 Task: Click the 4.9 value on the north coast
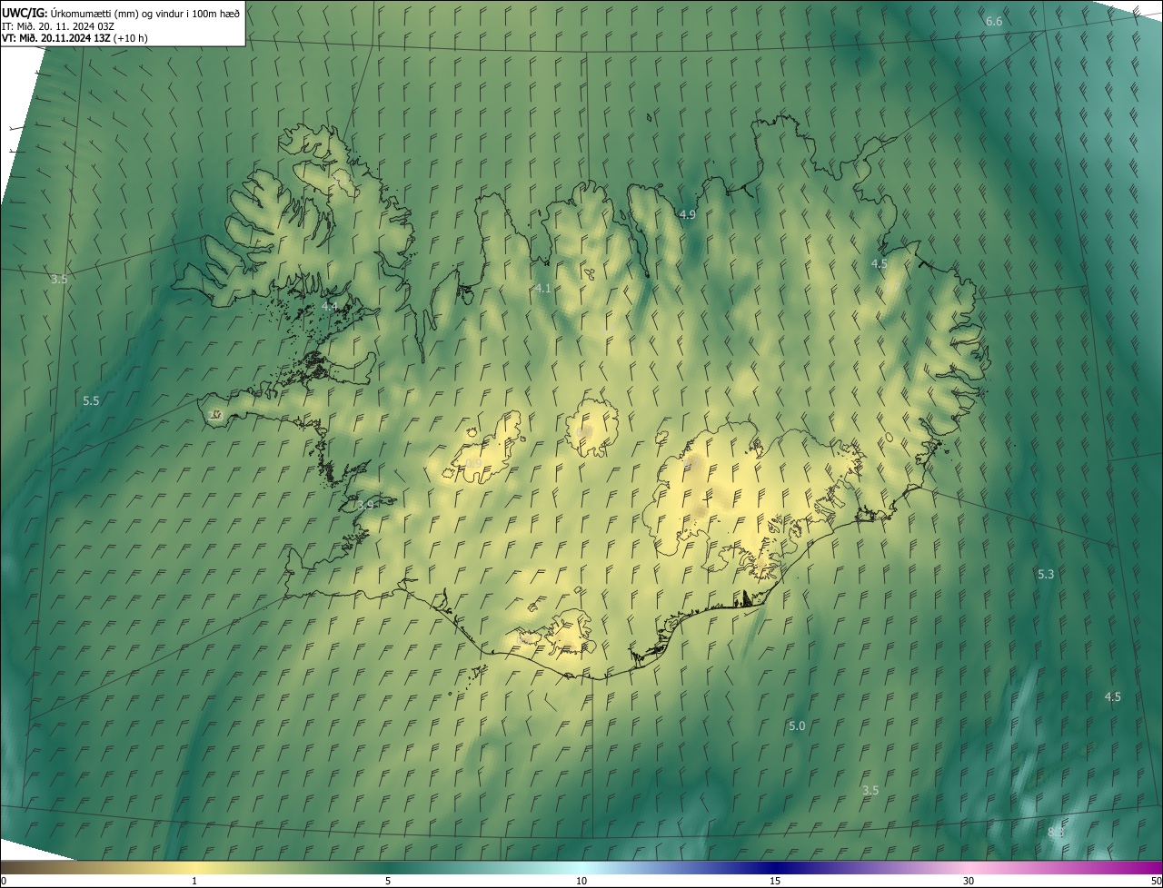coord(688,214)
